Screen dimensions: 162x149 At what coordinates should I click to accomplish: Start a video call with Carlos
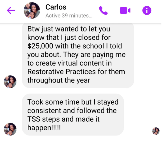125,10
